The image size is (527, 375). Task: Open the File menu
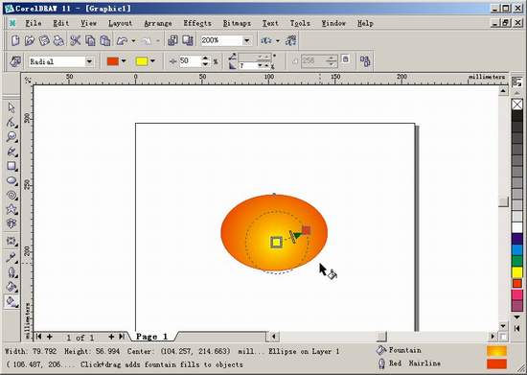click(34, 23)
